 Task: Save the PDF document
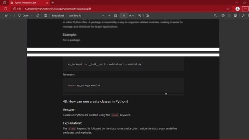(x=229, y=16)
